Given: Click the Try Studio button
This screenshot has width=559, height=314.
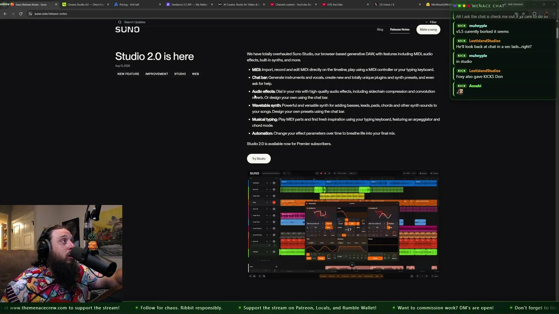Looking at the screenshot, I should [x=259, y=159].
